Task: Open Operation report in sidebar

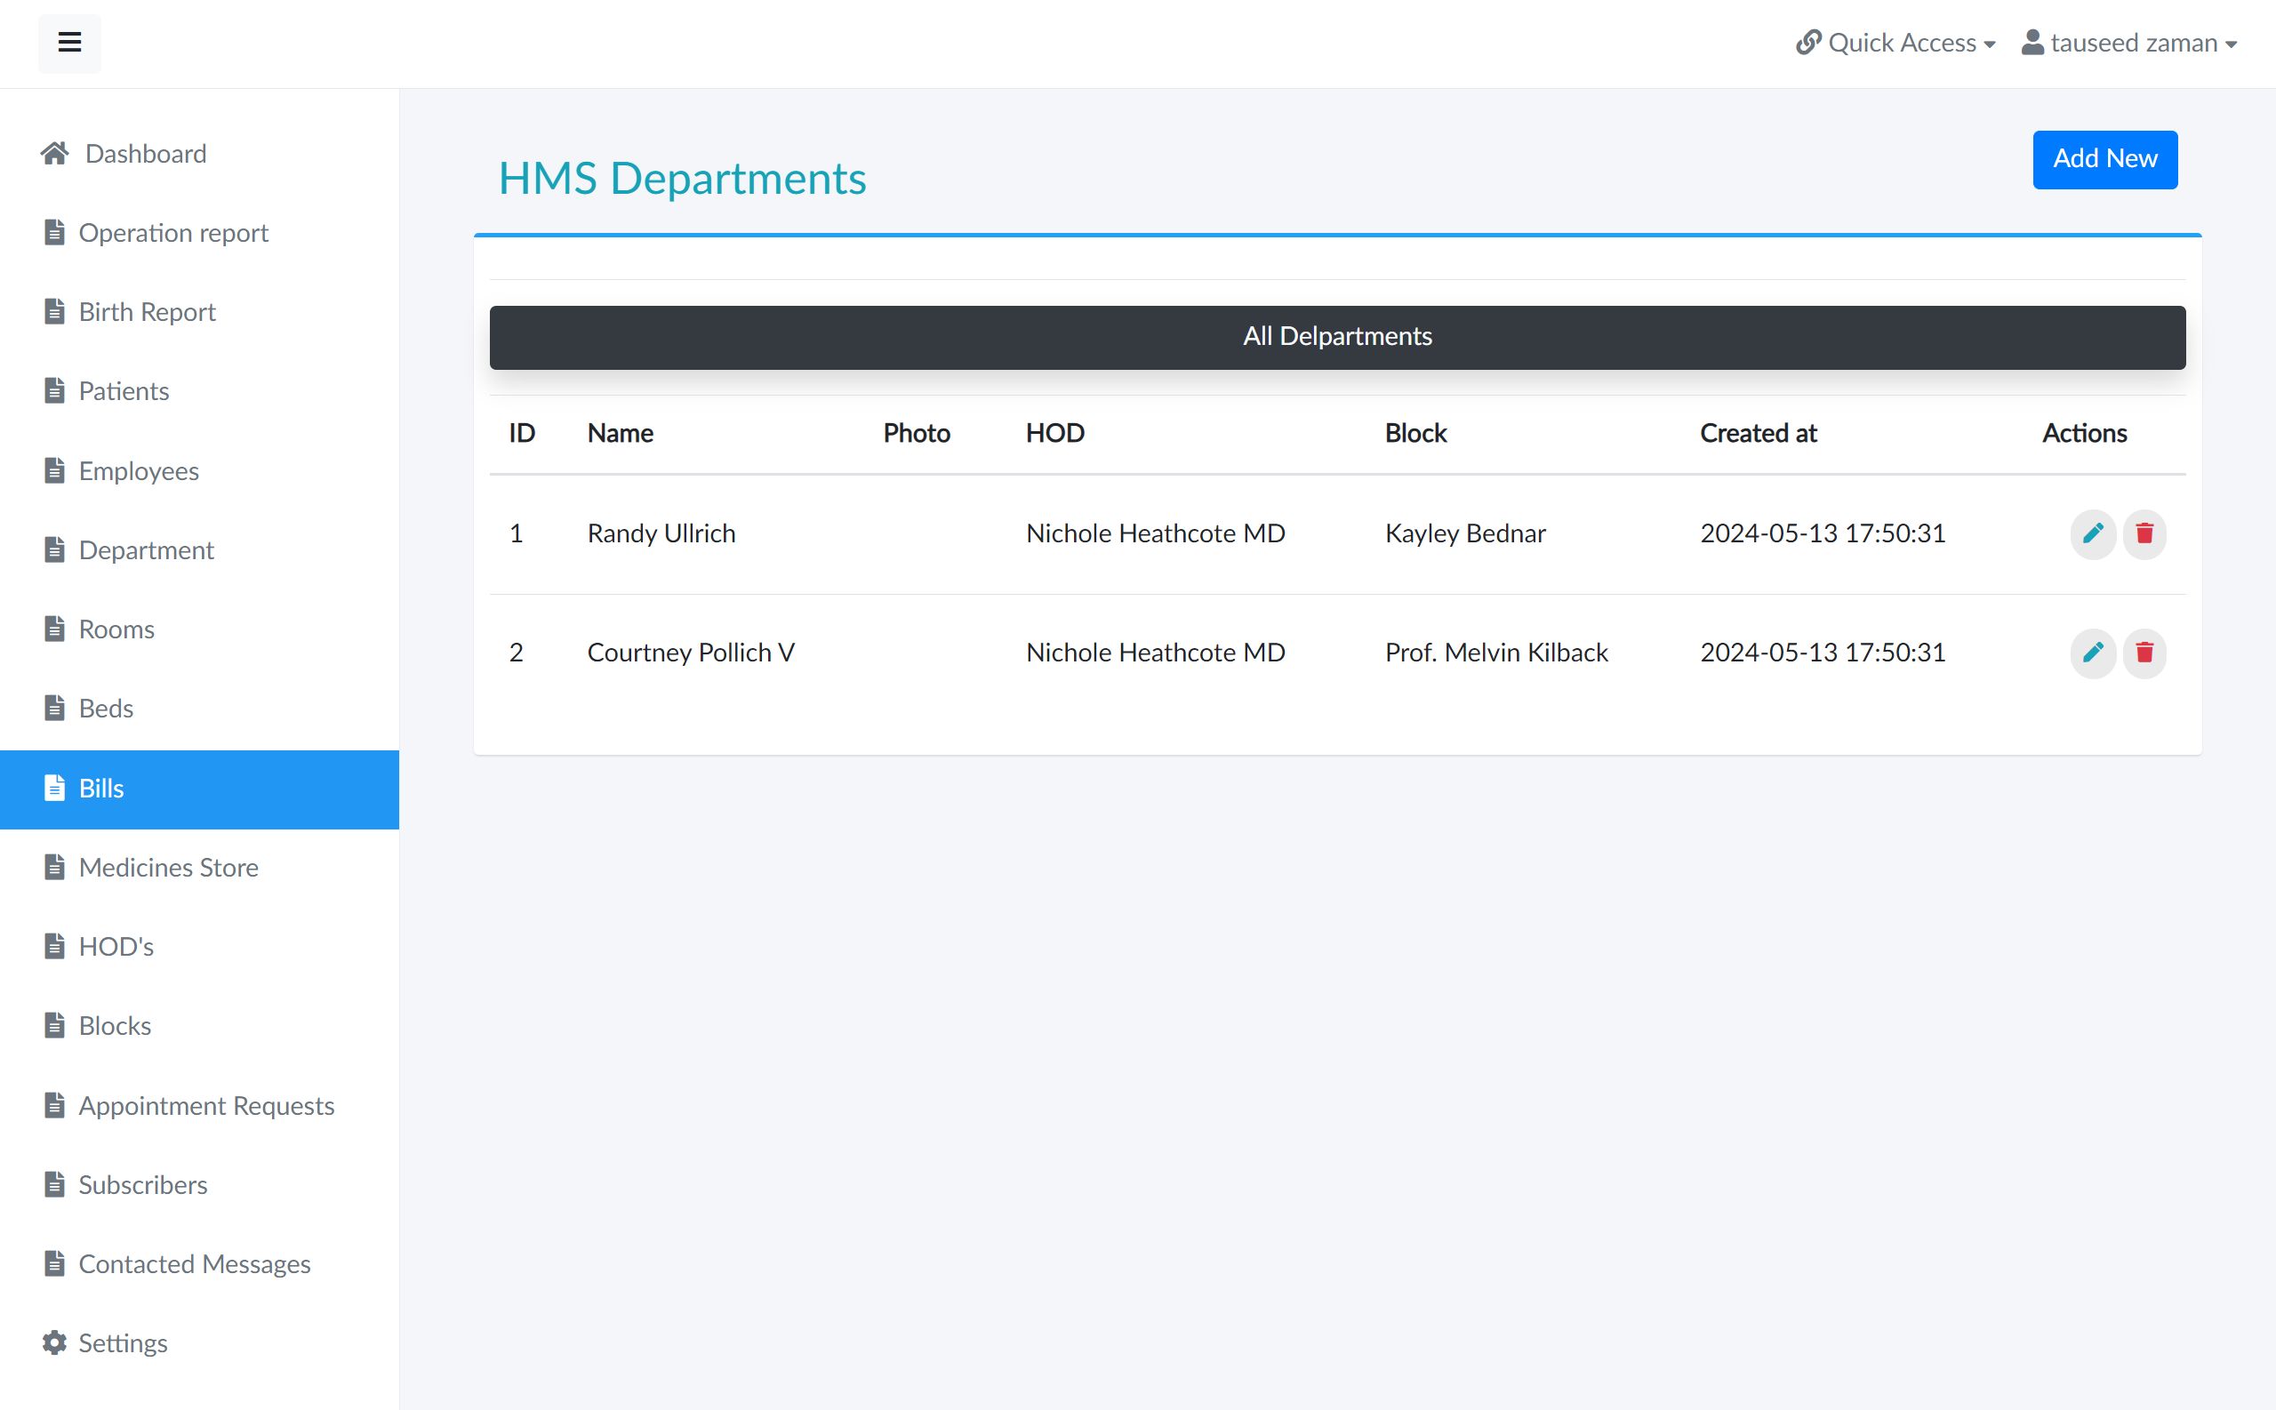Action: pos(173,233)
